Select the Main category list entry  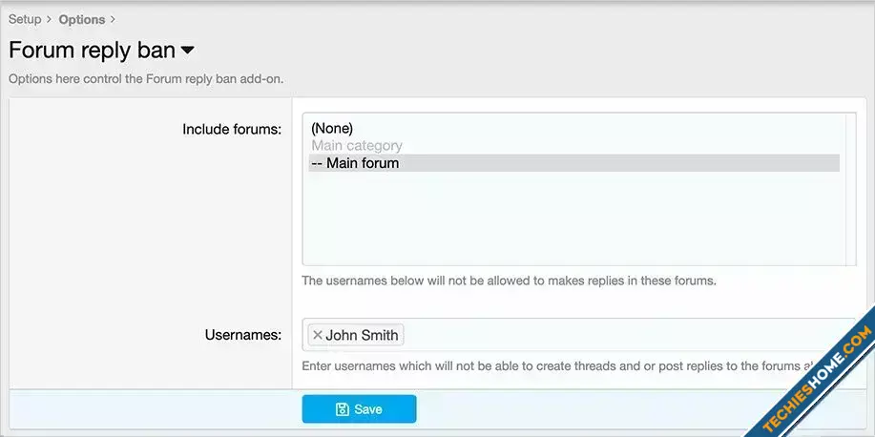tap(357, 146)
